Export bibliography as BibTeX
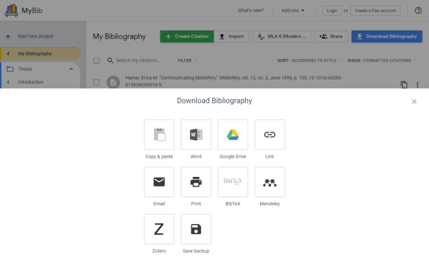Screen dimensions: 429x268 [233, 182]
